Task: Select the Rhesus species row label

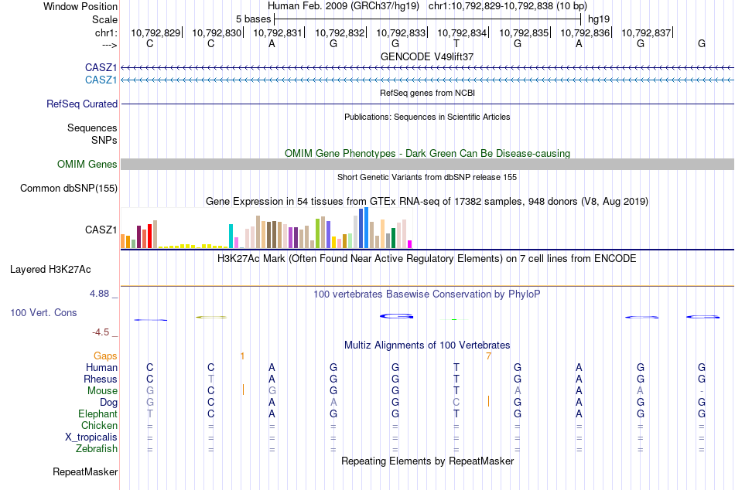Action: tap(101, 379)
